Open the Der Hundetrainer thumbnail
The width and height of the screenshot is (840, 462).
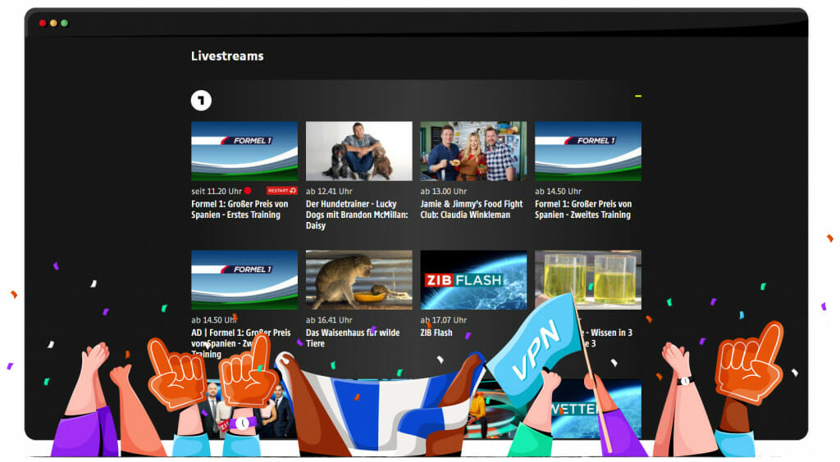(x=359, y=151)
